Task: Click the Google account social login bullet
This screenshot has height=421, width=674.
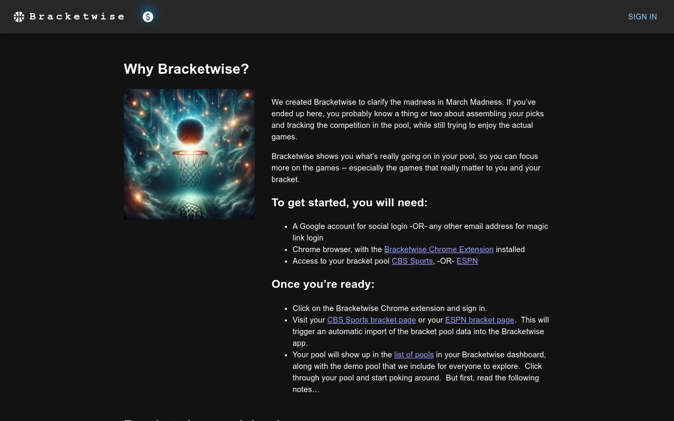Action: click(420, 232)
